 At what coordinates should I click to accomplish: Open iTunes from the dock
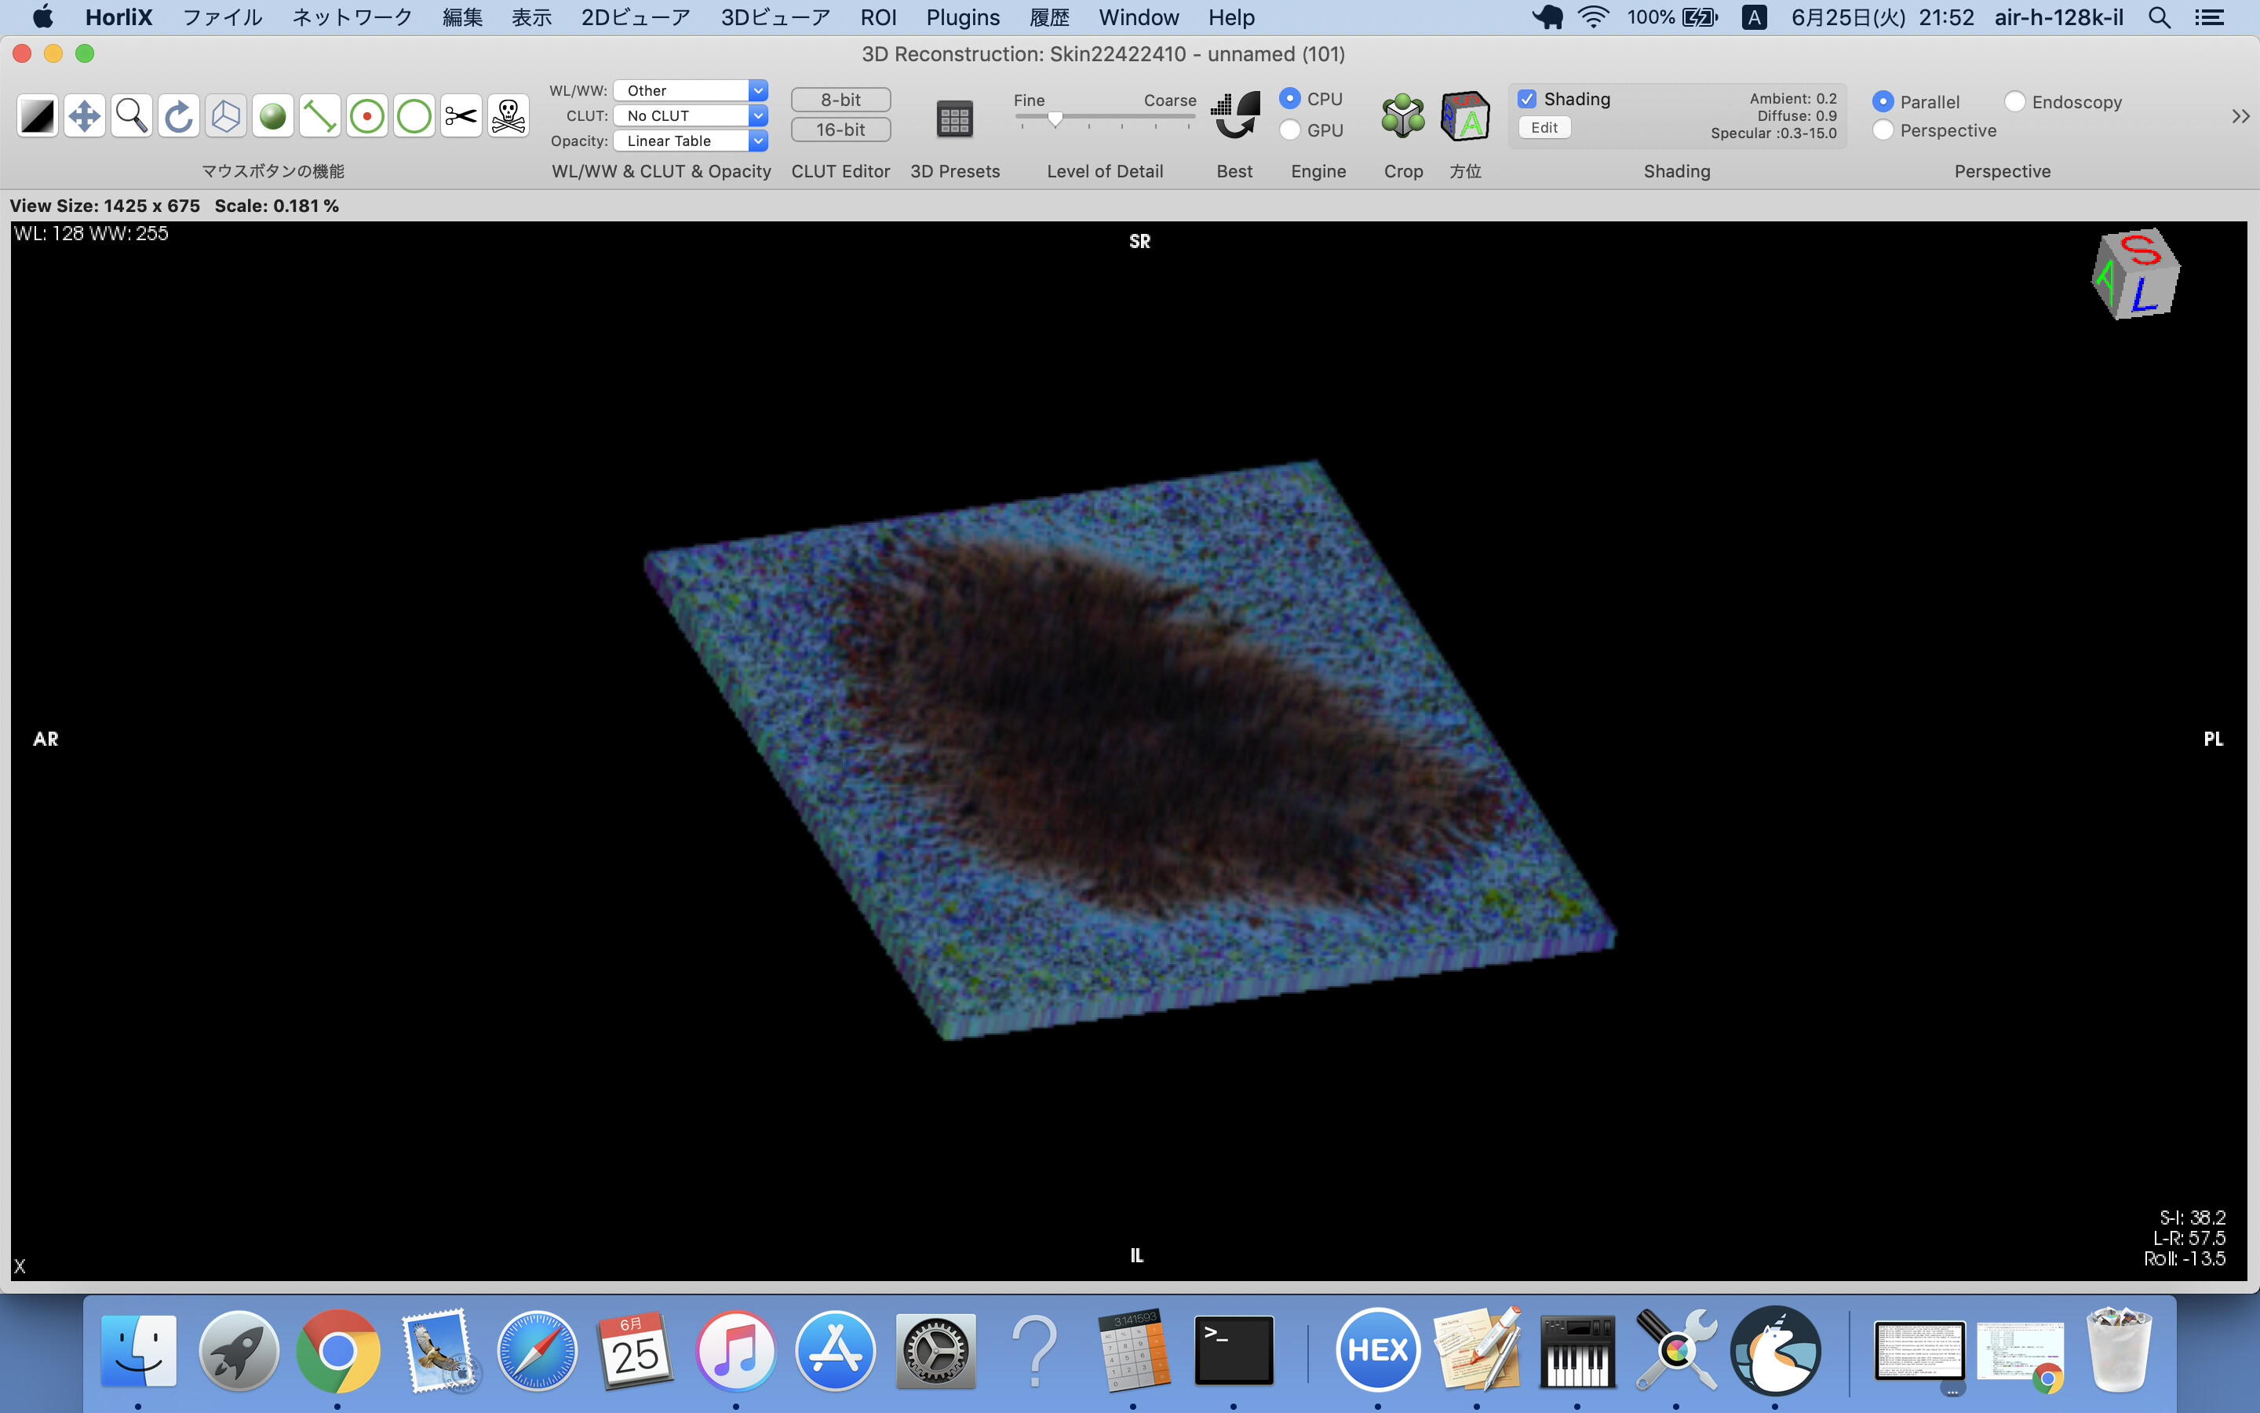click(x=736, y=1351)
